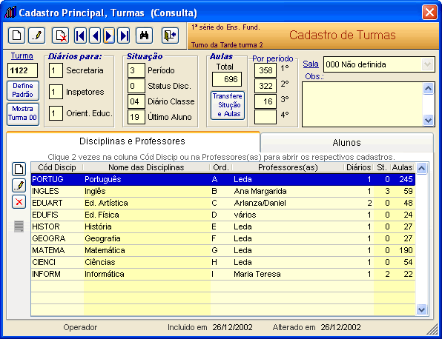This screenshot has height=339, width=442.
Task: Open the Sala dropdown list
Action: pyautogui.click(x=428, y=64)
